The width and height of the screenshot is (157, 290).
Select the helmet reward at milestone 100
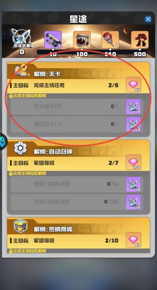(x=82, y=40)
